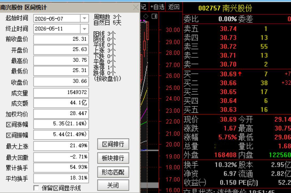Click the stock title 002757 南兴股份
Image resolution: width=291 pixels, height=193 pixels.
point(225,8)
